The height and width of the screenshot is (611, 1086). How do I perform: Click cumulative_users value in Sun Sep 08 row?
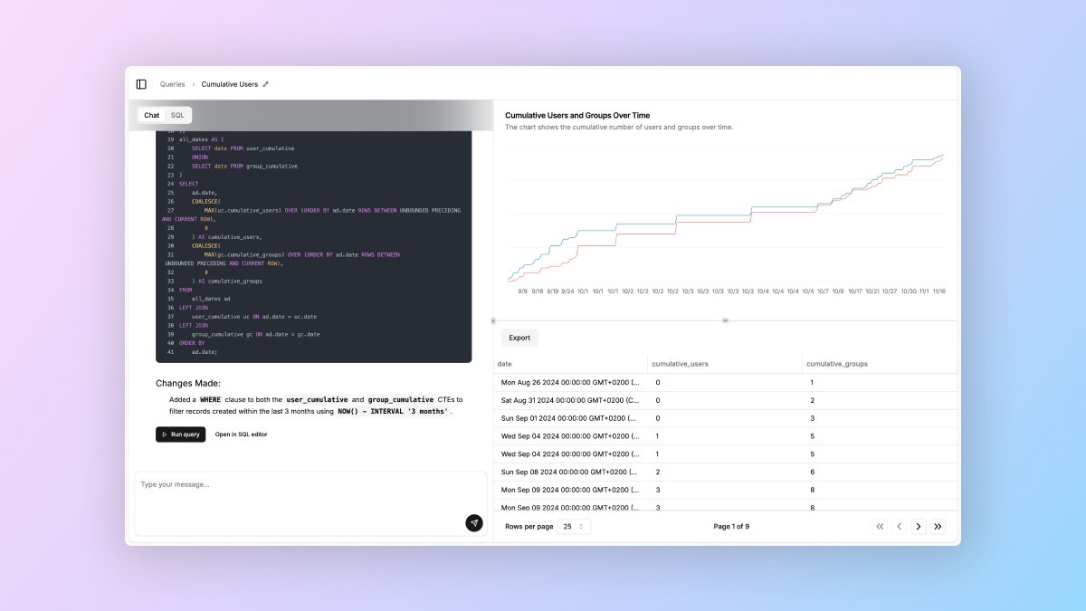(x=658, y=472)
